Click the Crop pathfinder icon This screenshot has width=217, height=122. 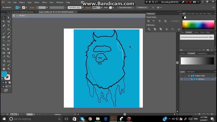[x=167, y=29]
